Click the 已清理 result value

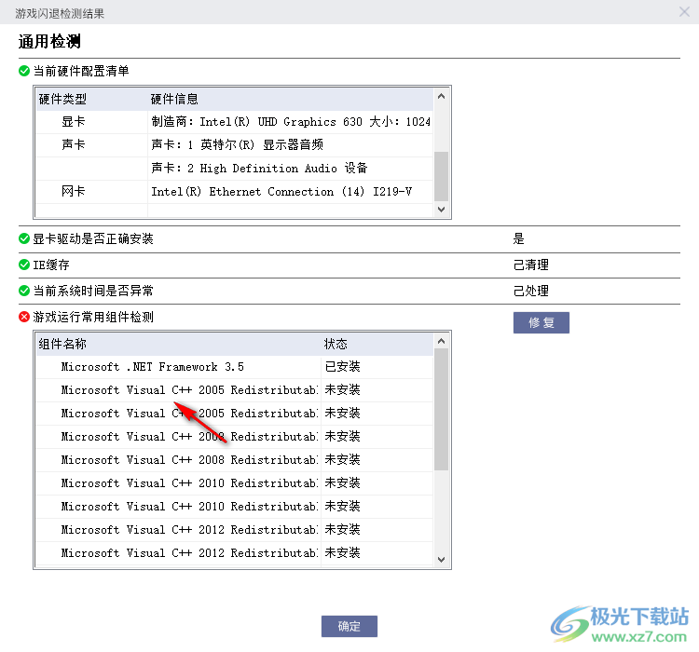point(531,265)
